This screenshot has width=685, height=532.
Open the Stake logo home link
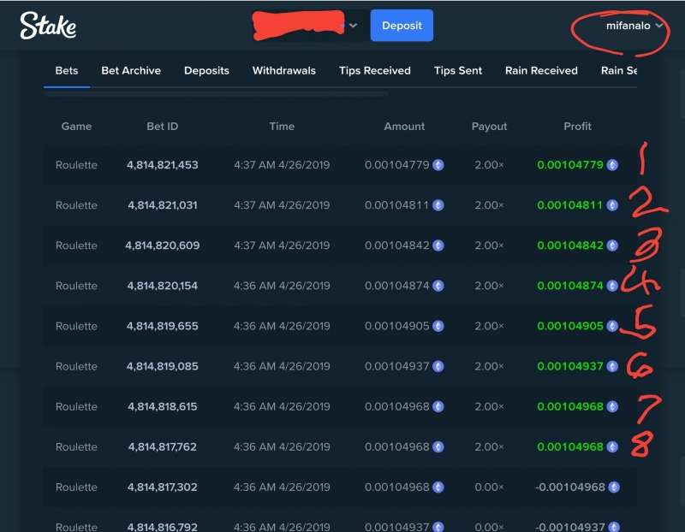pos(48,26)
